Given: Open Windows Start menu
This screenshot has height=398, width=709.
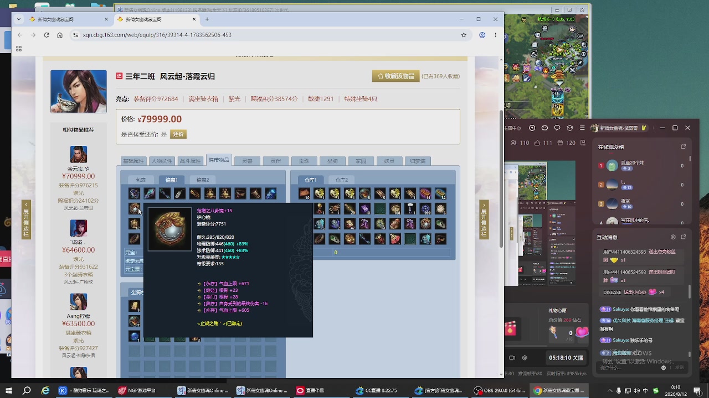Looking at the screenshot, I should [10, 390].
